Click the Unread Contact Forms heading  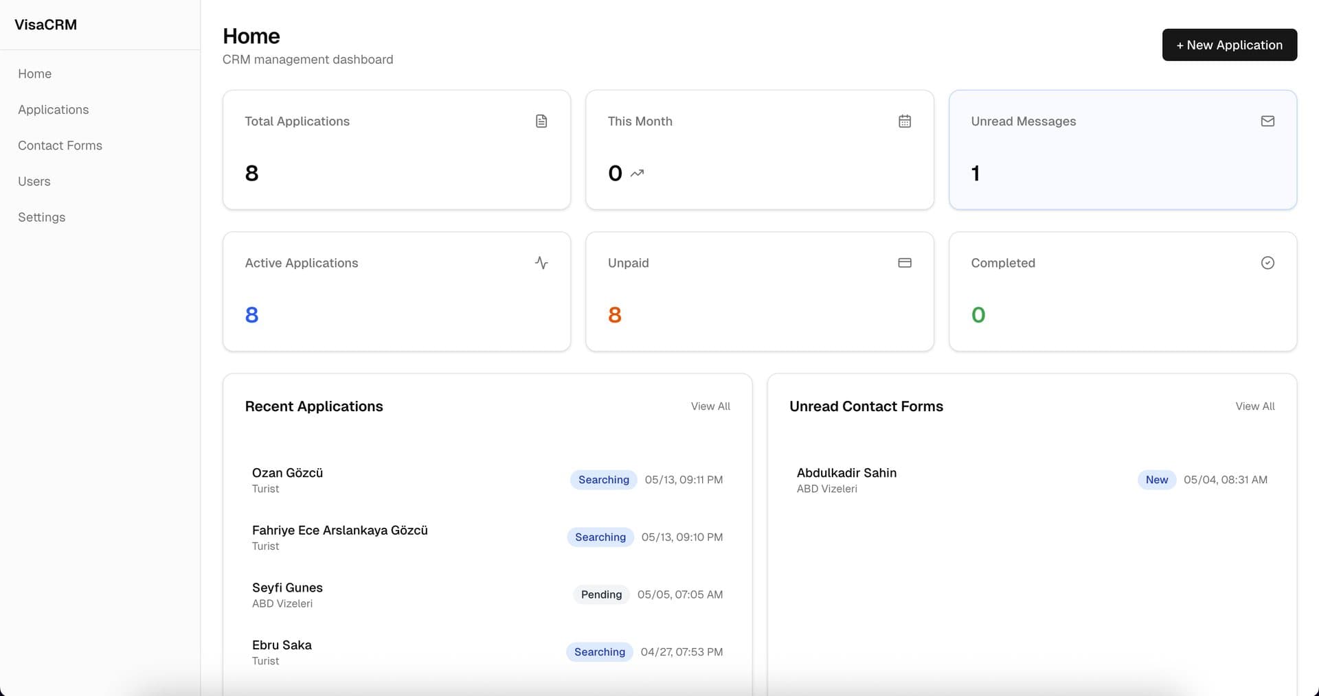pos(866,406)
